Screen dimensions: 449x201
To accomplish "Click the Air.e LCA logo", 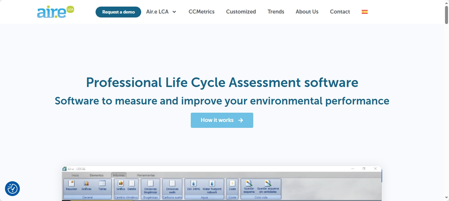I will pos(56,12).
